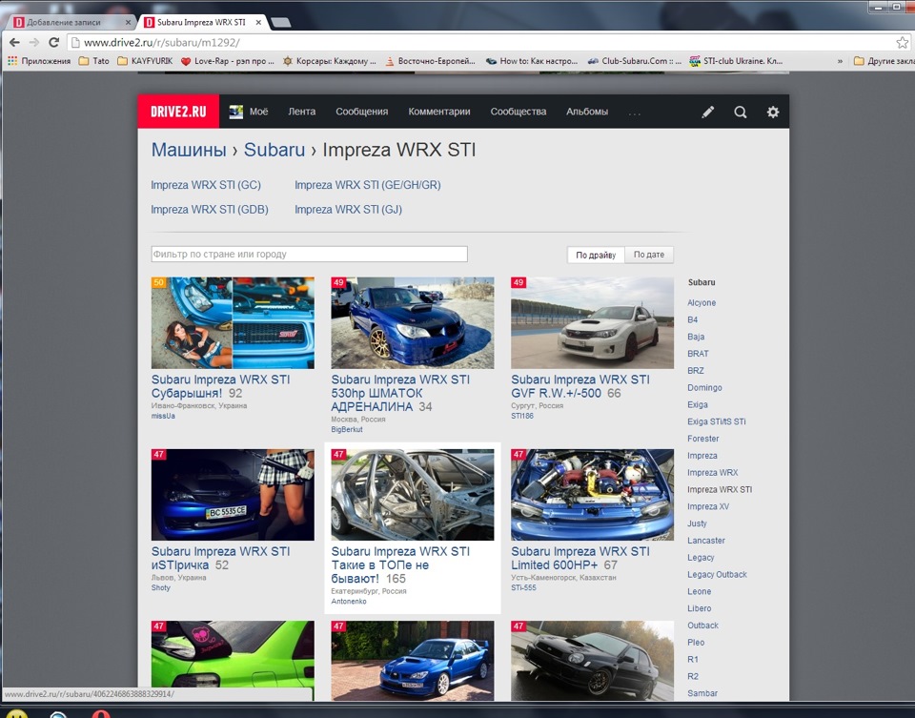
Task: Open the Восточно-Европей bookmark
Action: pyautogui.click(x=430, y=61)
